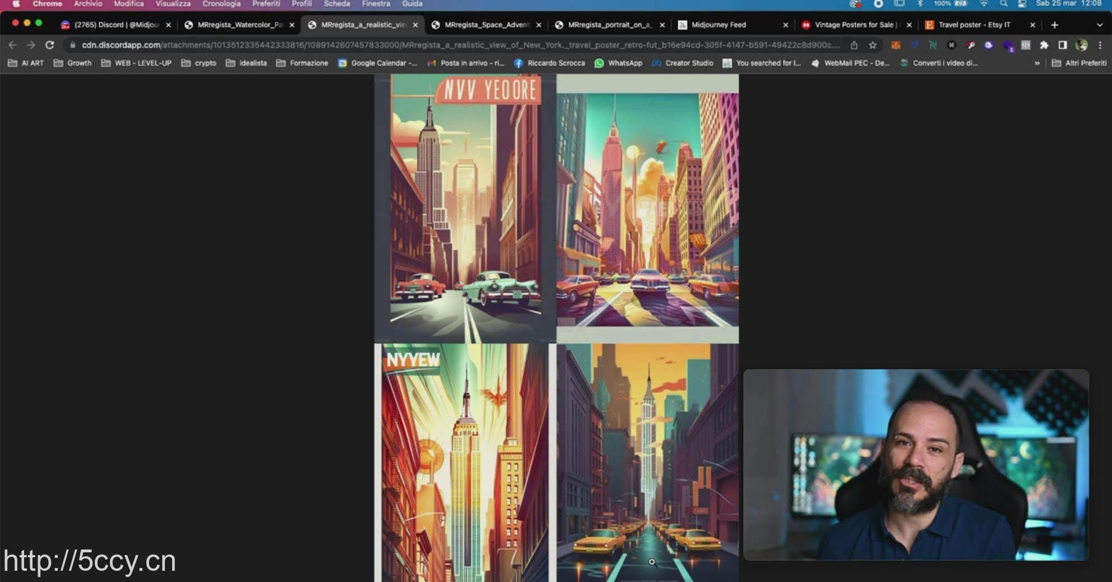Click the NVV YEOORE poster image

pyautogui.click(x=465, y=209)
